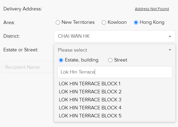Select the New Territories area option

tap(58, 22)
